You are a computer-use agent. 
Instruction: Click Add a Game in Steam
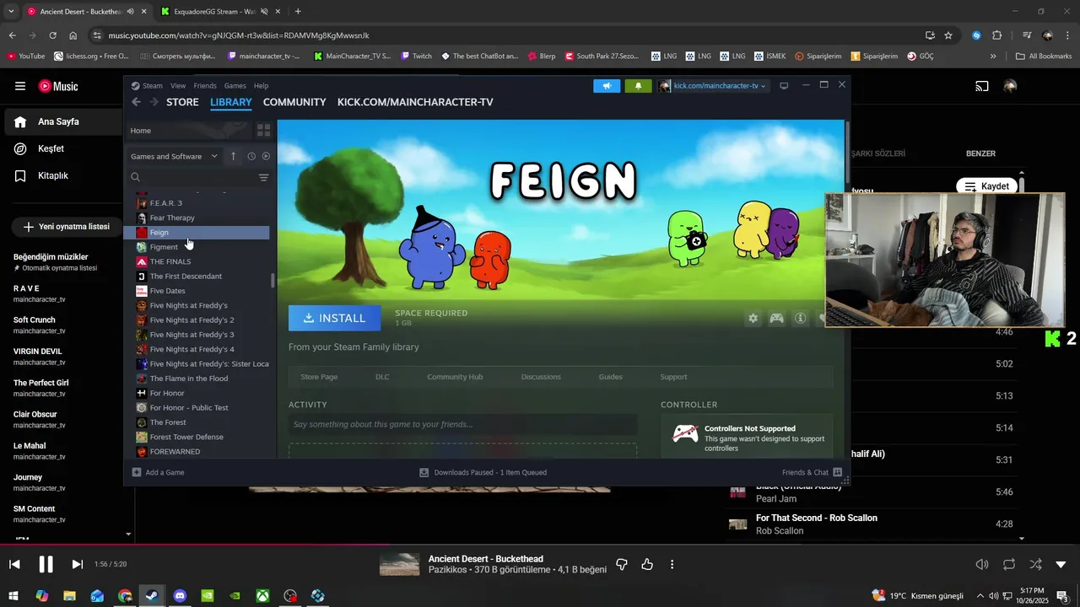[x=159, y=472]
